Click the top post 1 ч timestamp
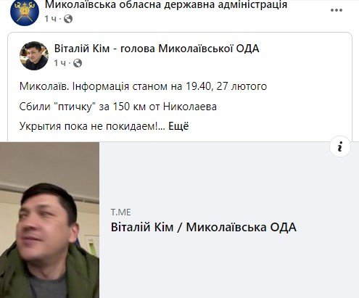 [x=50, y=19]
